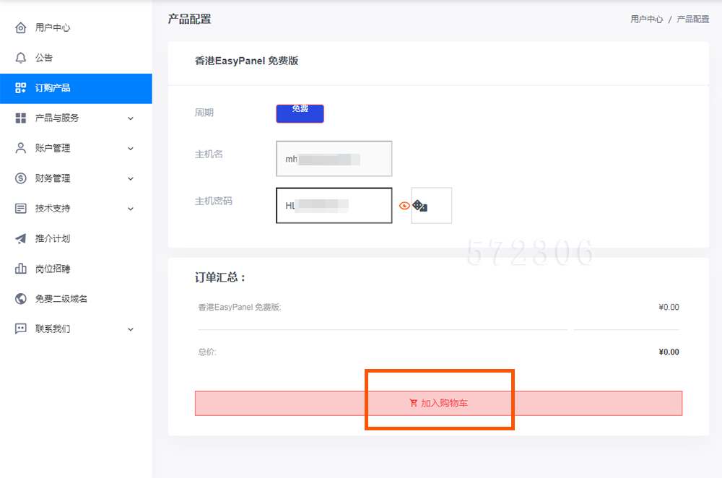Image resolution: width=722 pixels, height=478 pixels.
Task: Click the 产品配置 page heading
Action: click(x=189, y=19)
